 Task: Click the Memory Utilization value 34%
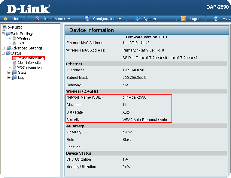tap(126, 167)
